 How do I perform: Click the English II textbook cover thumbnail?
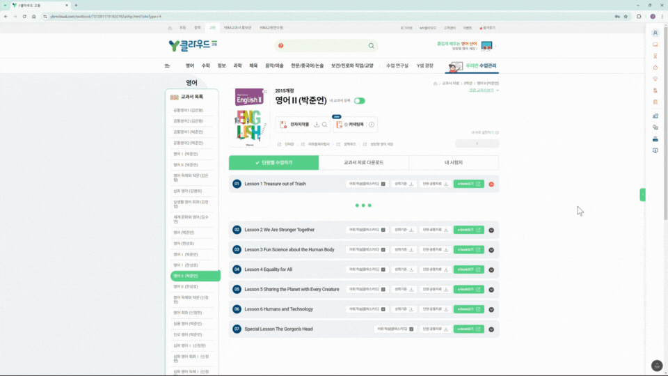click(x=250, y=117)
